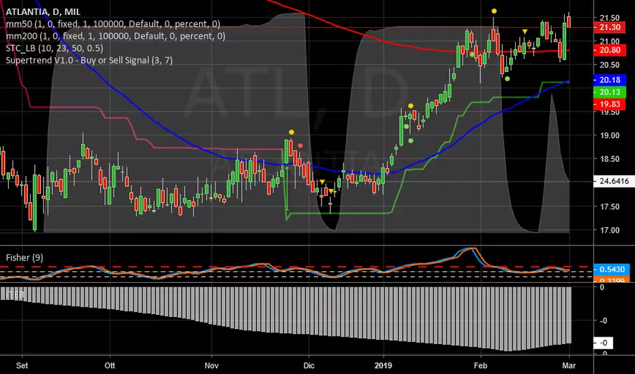Image resolution: width=635 pixels, height=374 pixels.
Task: Click the green 20.13 Supertrend label
Action: pyautogui.click(x=610, y=92)
